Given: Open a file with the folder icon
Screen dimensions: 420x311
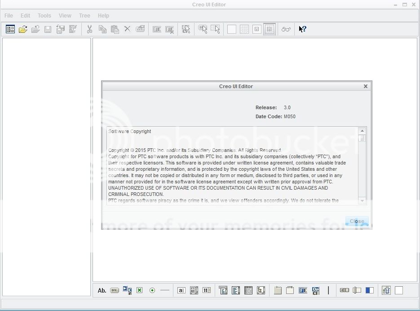Looking at the screenshot, I should (23, 29).
